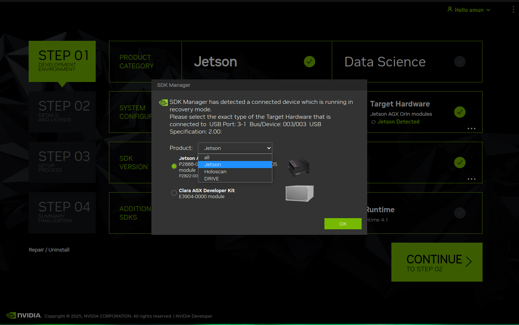Open Target Hardware three-dot more options
519x325 pixels.
tap(471, 129)
